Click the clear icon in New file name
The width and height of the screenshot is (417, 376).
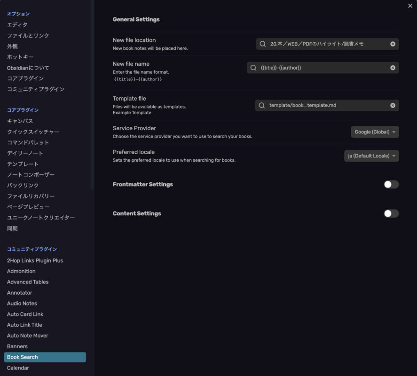coord(393,68)
